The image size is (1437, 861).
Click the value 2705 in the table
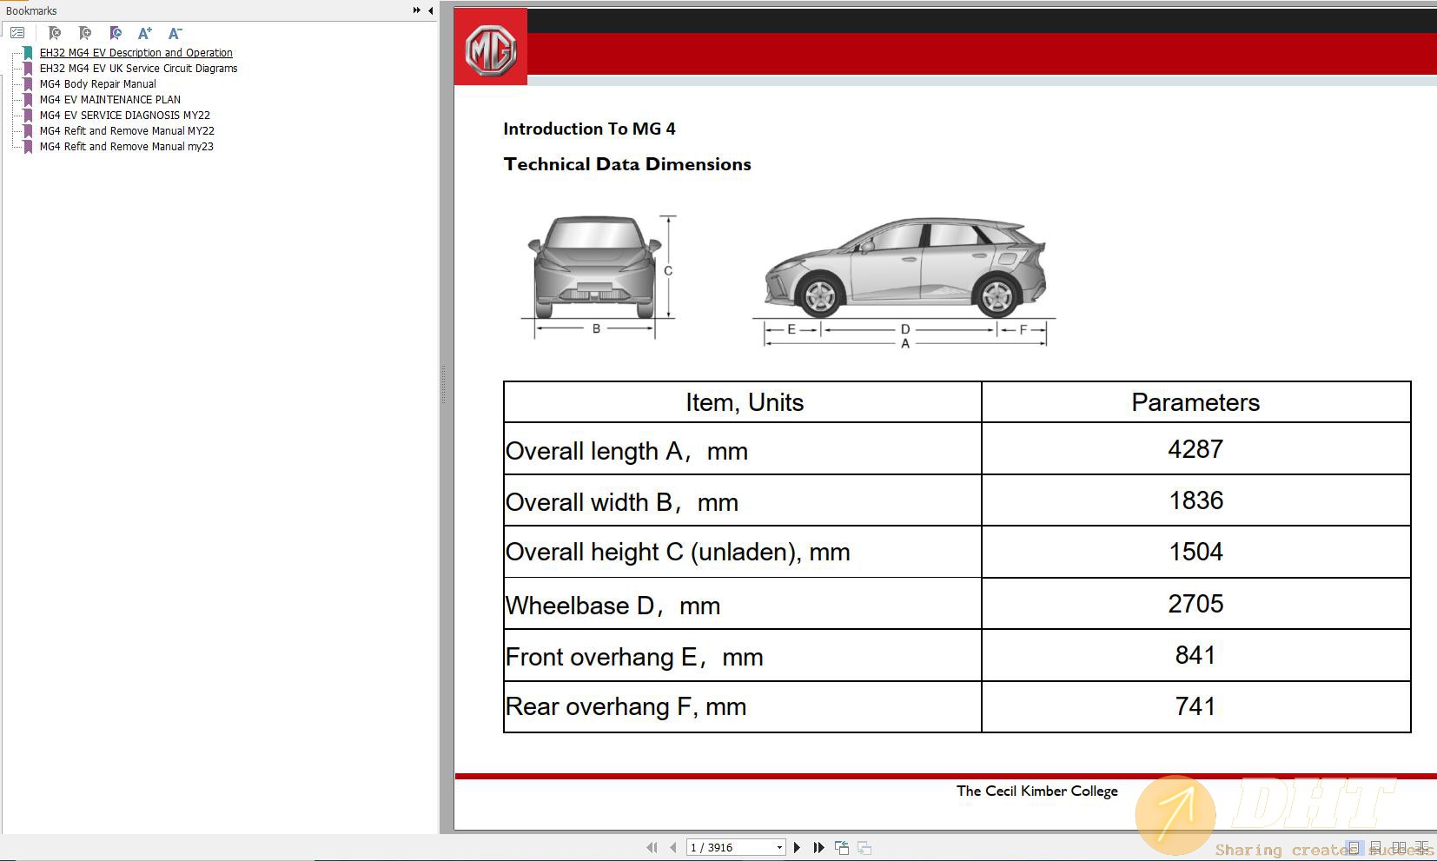[x=1195, y=604]
